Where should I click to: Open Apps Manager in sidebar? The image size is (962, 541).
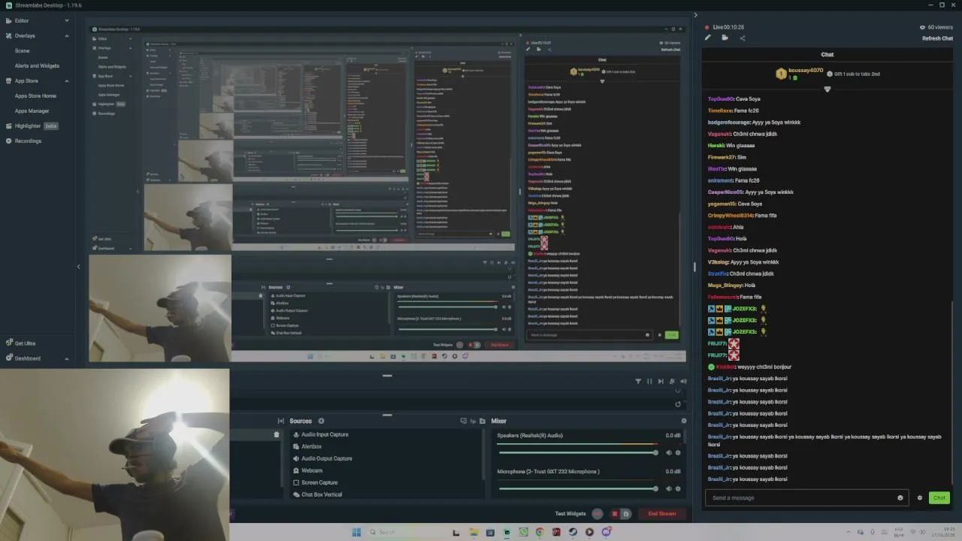coord(32,110)
